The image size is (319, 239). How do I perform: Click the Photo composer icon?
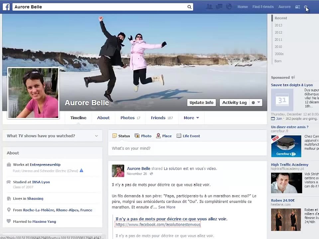pos(137,136)
